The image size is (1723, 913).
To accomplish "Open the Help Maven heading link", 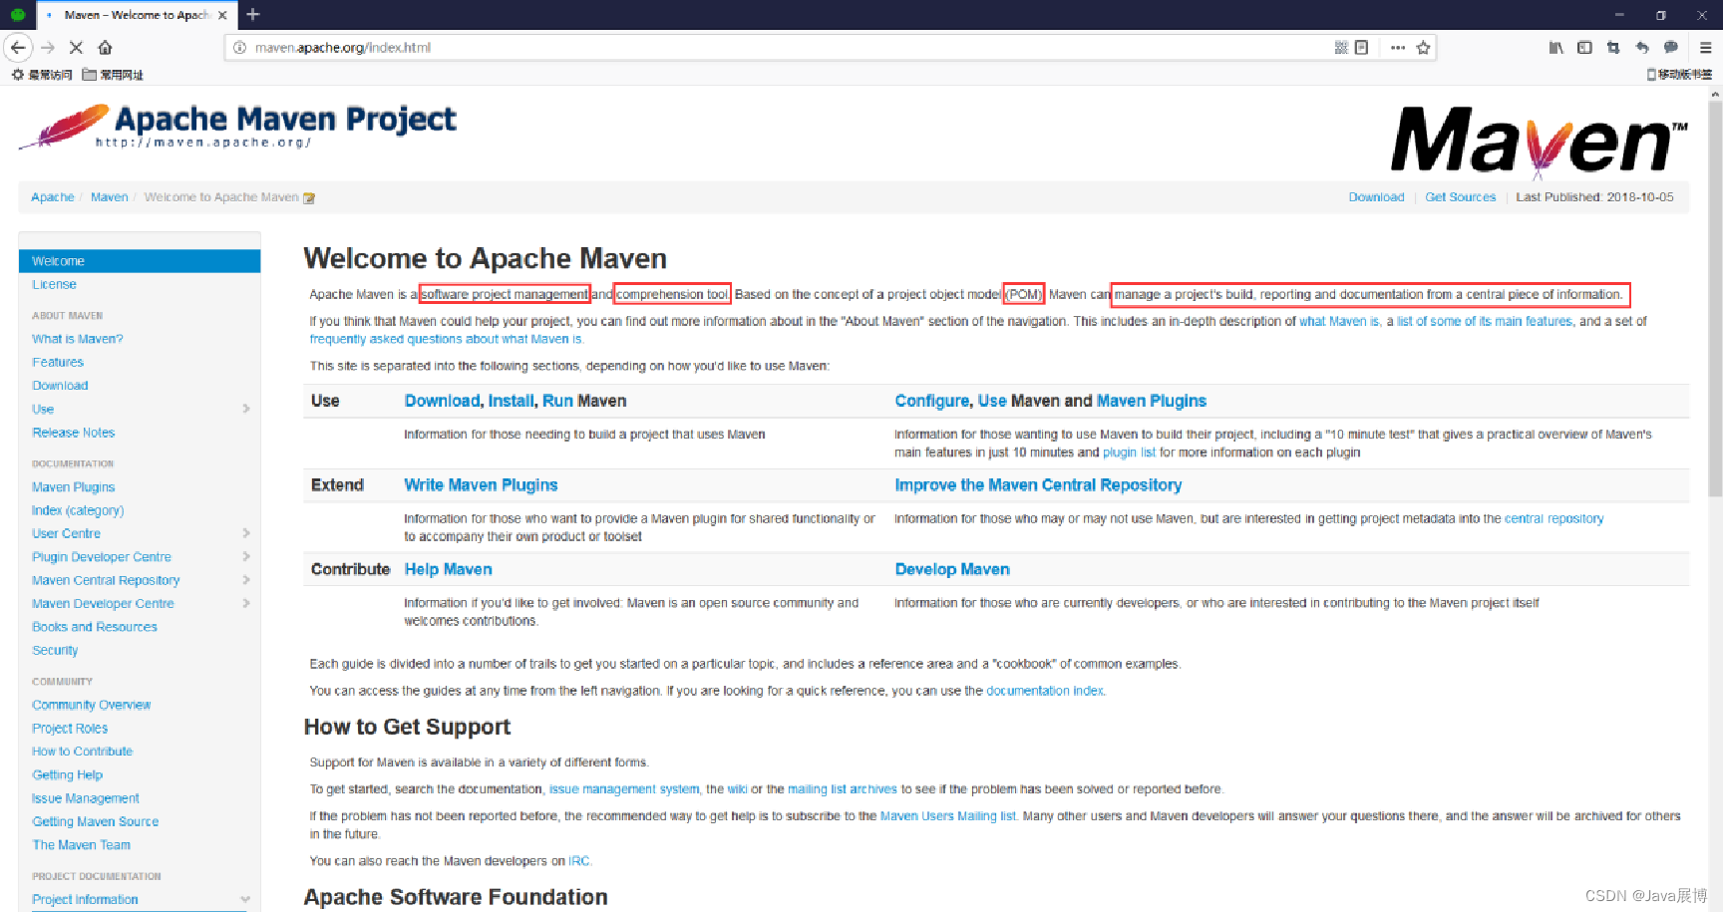I will tap(448, 570).
